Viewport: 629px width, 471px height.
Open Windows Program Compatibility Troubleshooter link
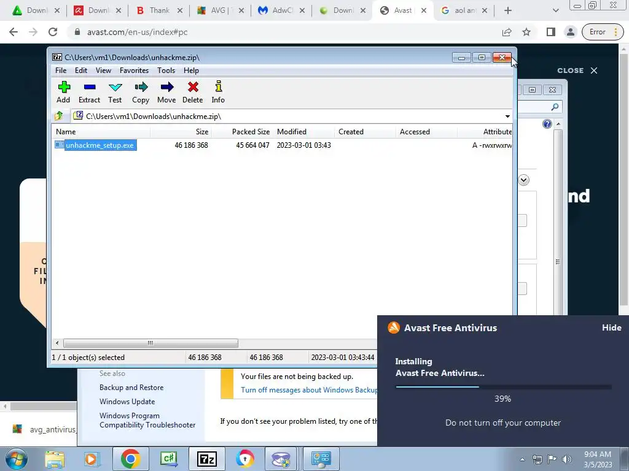[x=147, y=420]
